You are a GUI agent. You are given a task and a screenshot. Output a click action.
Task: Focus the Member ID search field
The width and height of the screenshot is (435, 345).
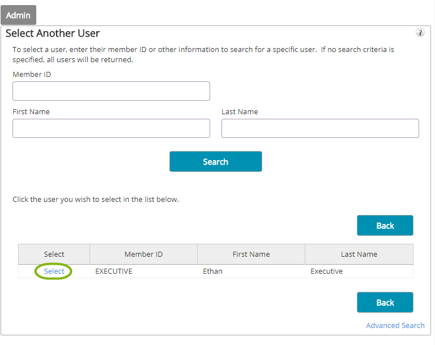(111, 91)
